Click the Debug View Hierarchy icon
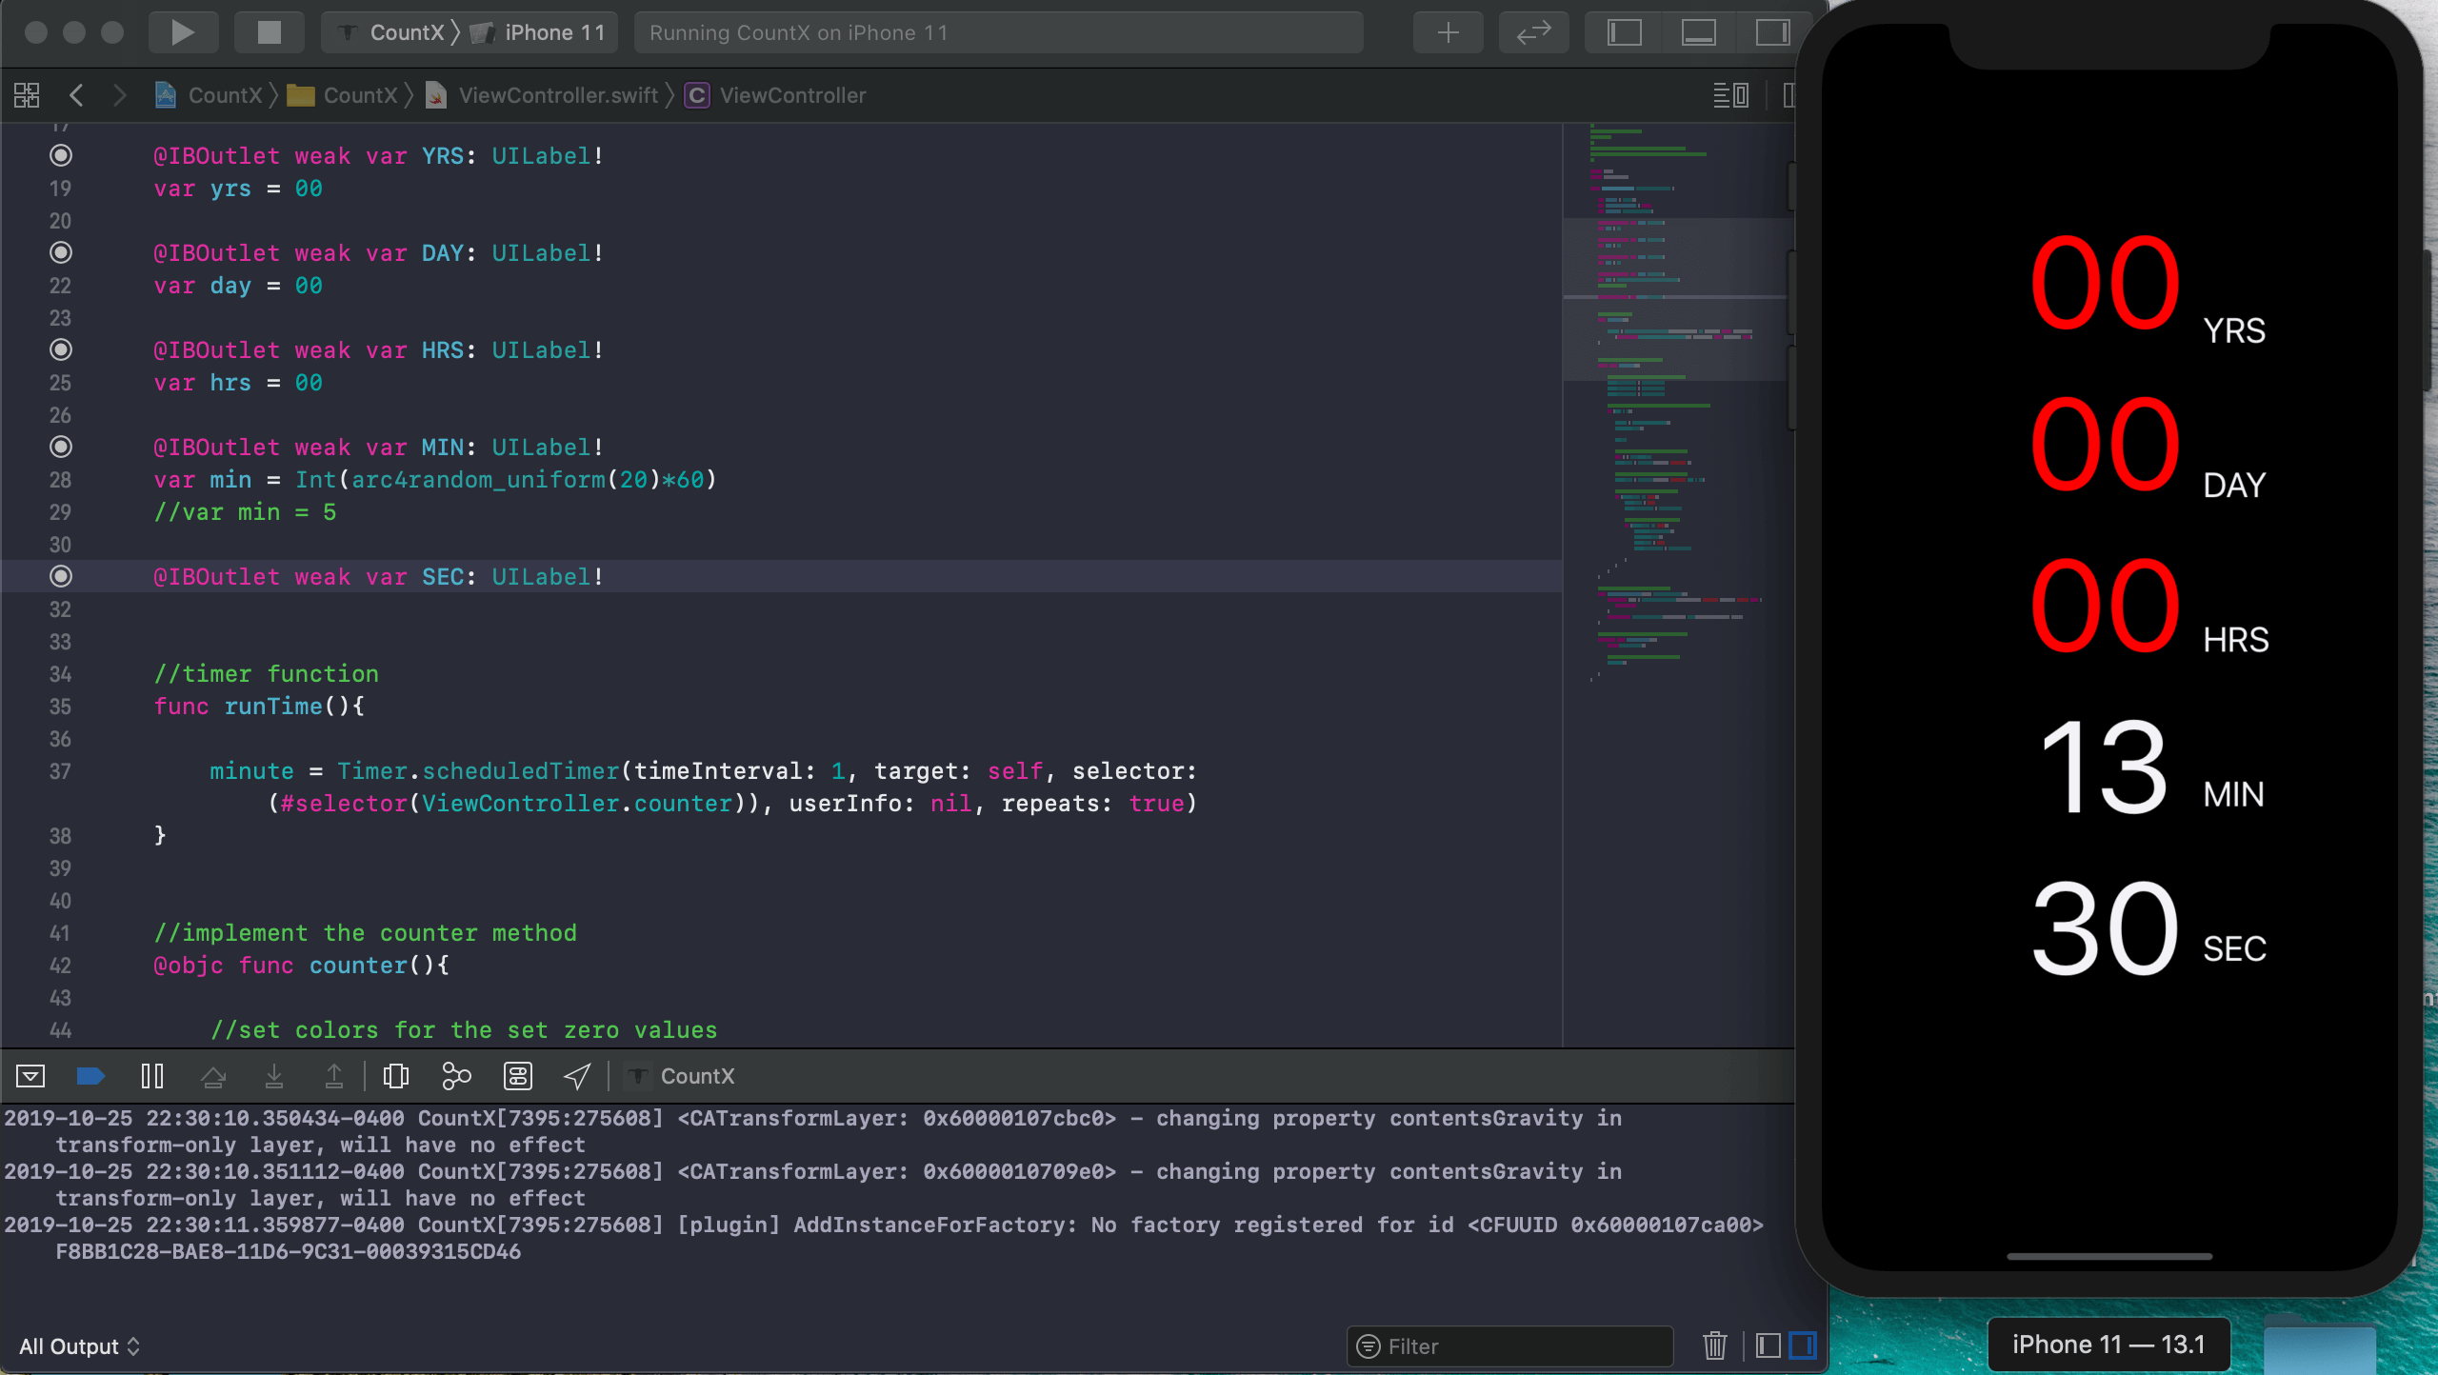This screenshot has height=1375, width=2438. point(395,1076)
